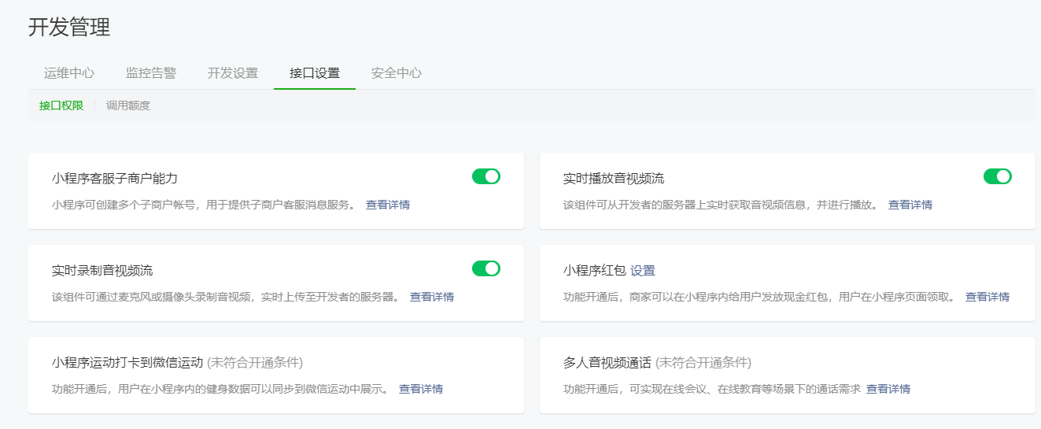This screenshot has width=1041, height=429.
Task: Open the 运维中心 tab
Action: tap(69, 73)
